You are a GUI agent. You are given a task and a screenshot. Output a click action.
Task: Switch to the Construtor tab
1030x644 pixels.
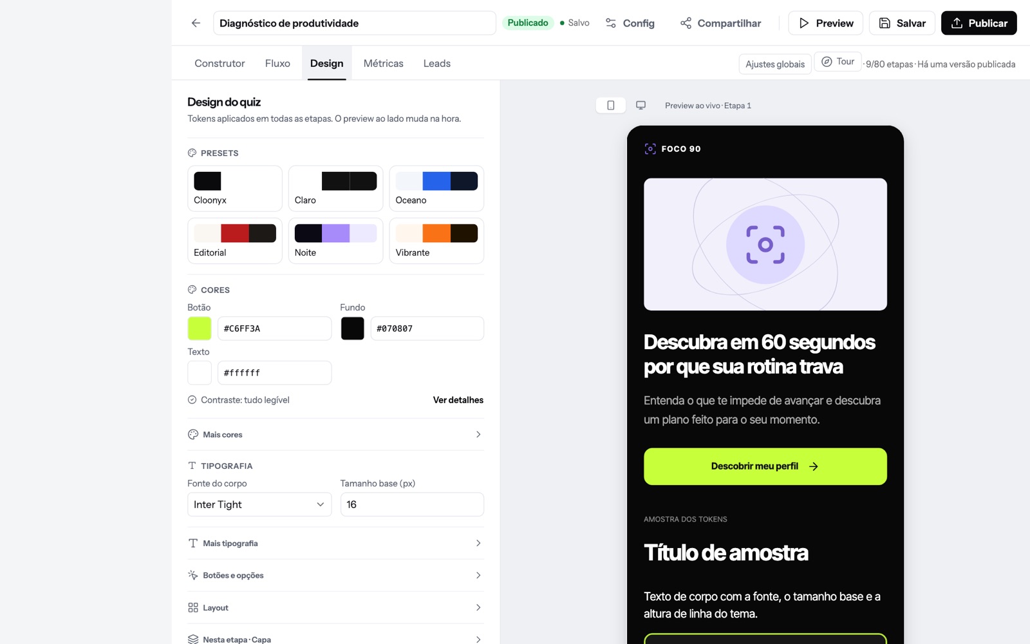(x=220, y=63)
